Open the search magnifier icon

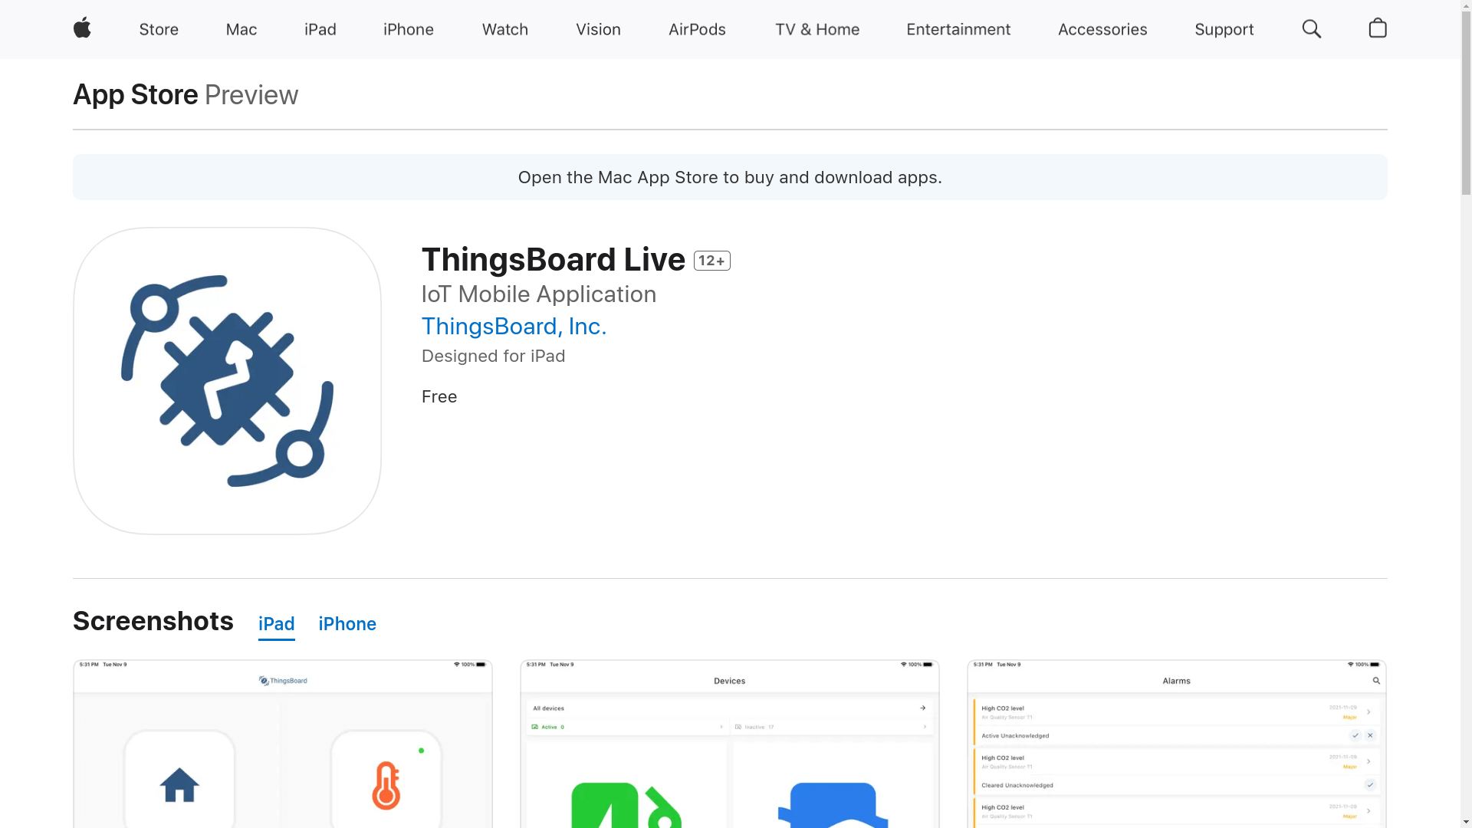pos(1311,29)
